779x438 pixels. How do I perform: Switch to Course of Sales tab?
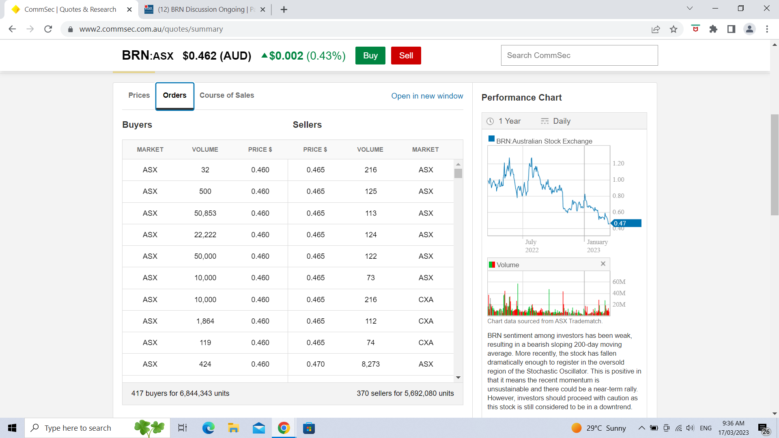point(227,95)
